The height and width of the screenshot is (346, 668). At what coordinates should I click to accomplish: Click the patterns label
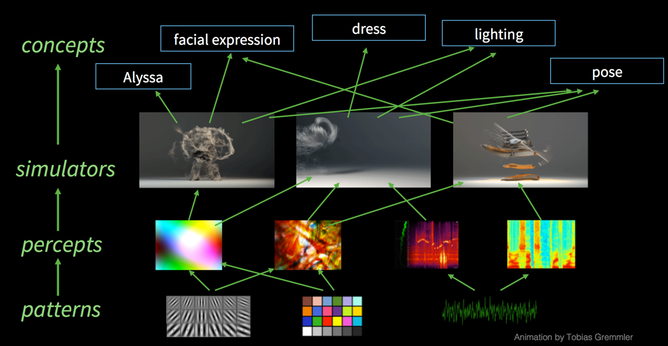pyautogui.click(x=61, y=310)
